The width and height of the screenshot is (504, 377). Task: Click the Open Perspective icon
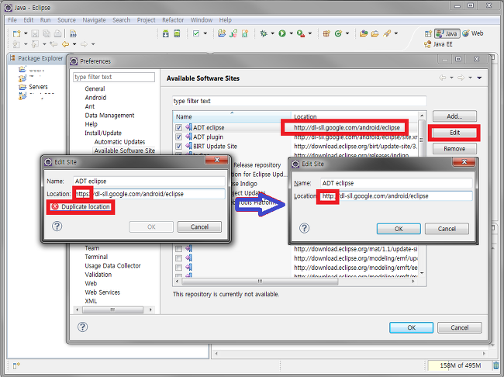pos(428,33)
